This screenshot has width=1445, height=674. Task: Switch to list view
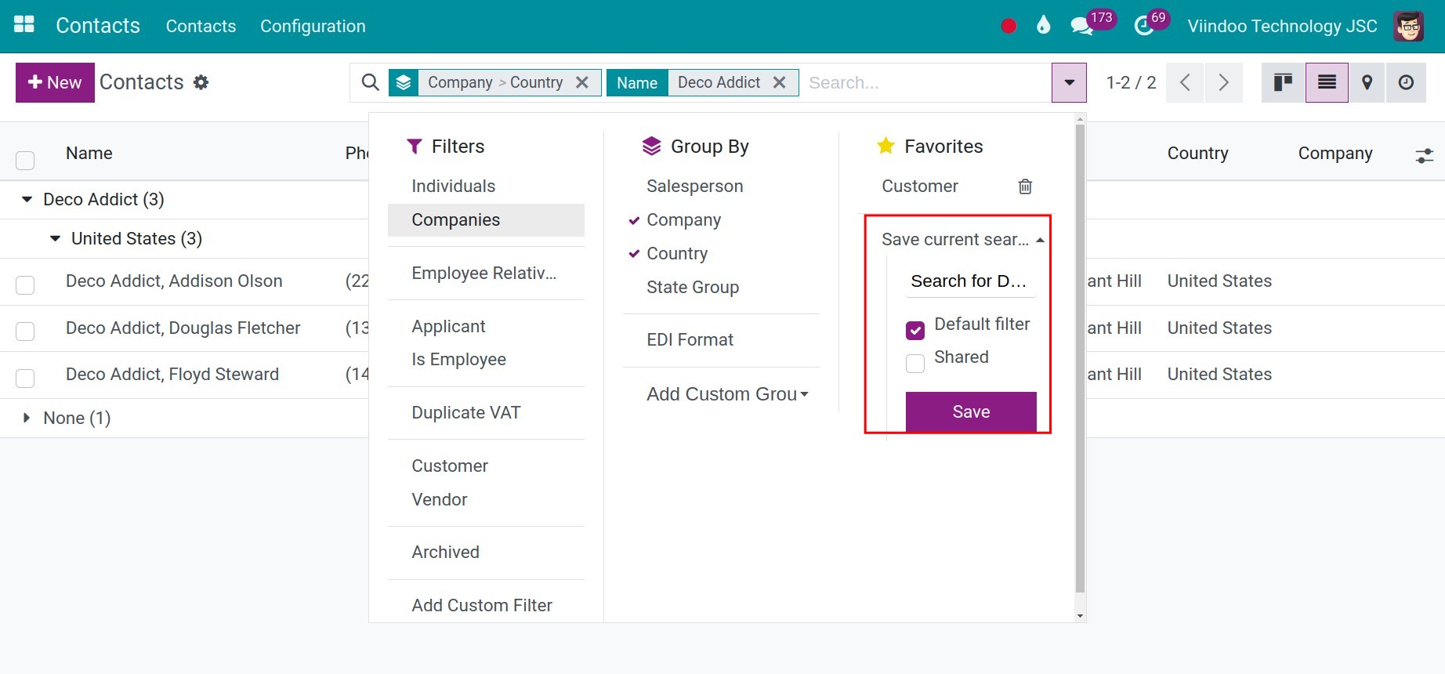(1327, 82)
